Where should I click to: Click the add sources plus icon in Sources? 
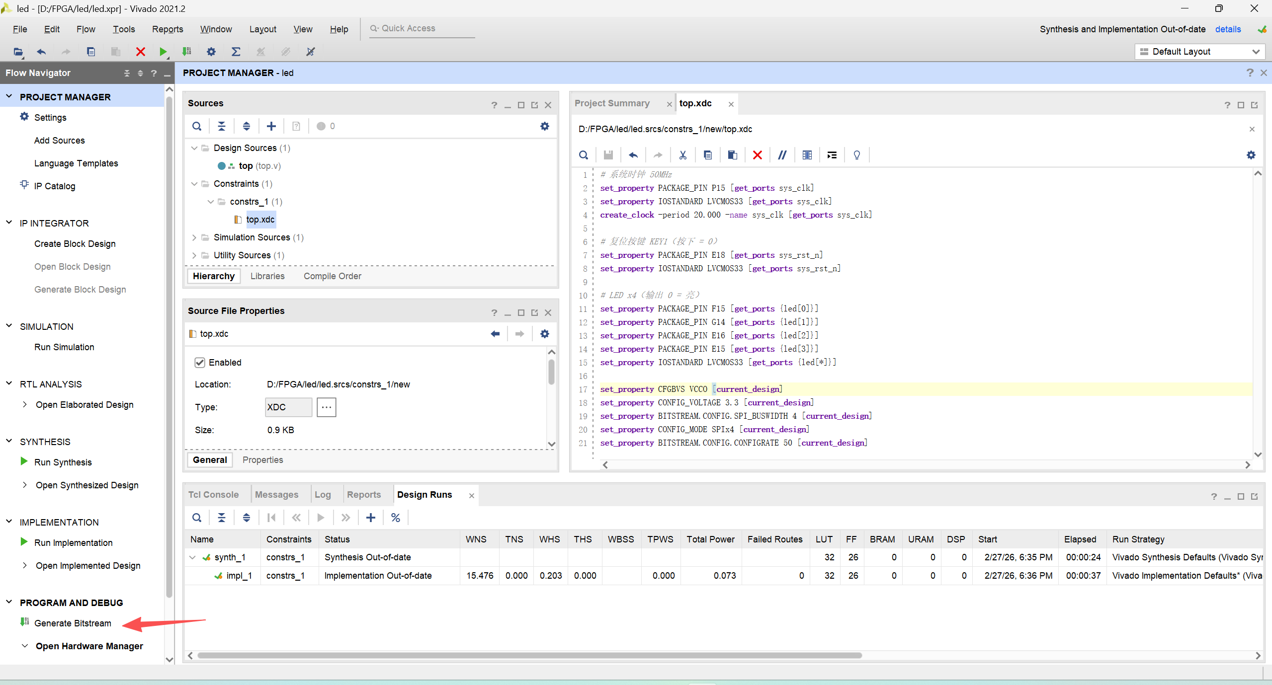coord(271,126)
